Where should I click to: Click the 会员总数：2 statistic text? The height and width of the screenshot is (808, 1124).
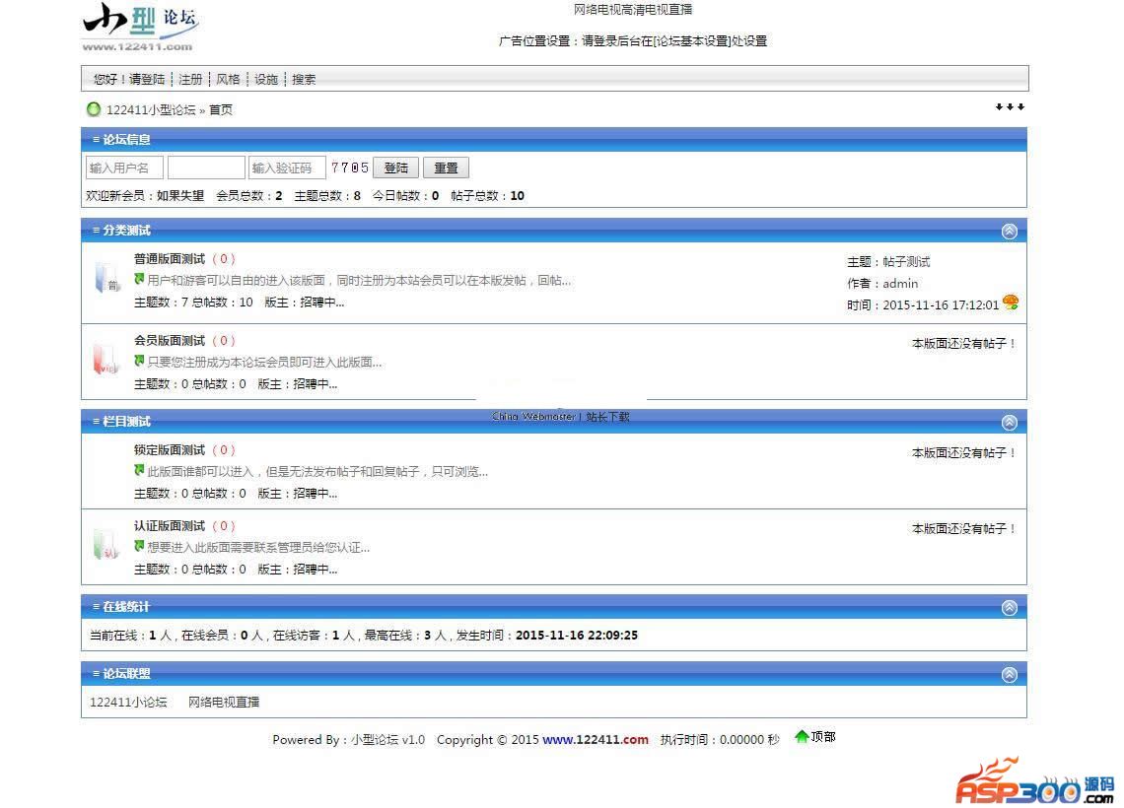(x=249, y=195)
